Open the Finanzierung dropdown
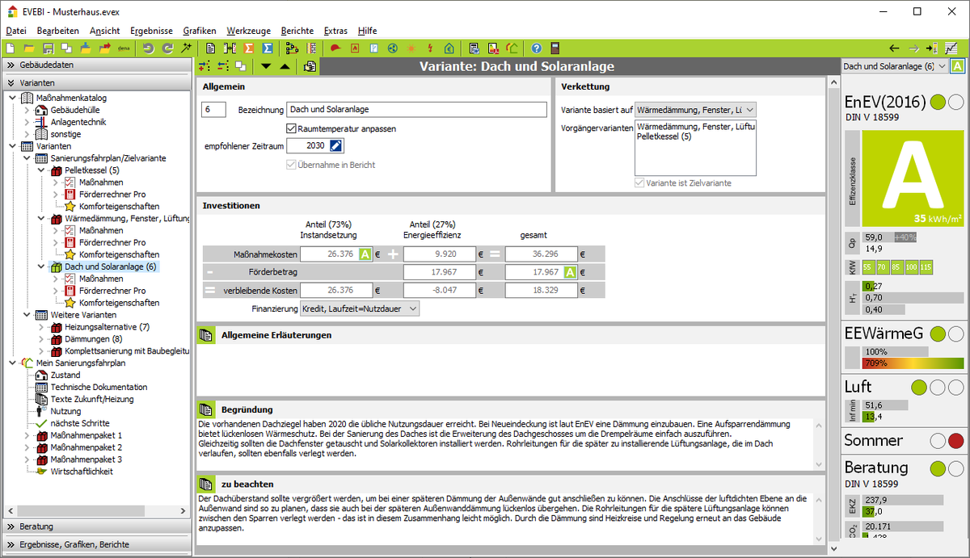 [x=360, y=308]
